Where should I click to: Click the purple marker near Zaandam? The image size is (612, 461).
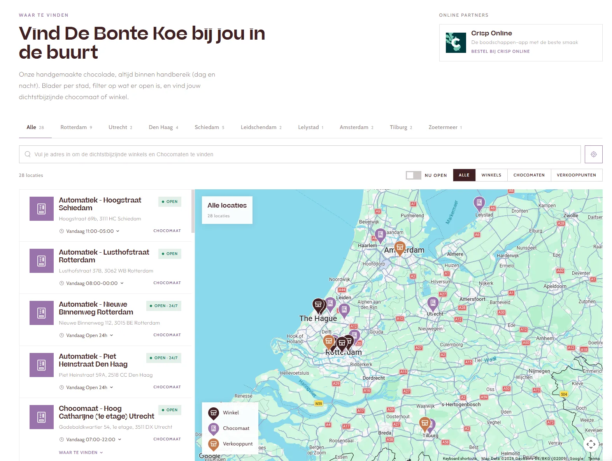(x=381, y=235)
